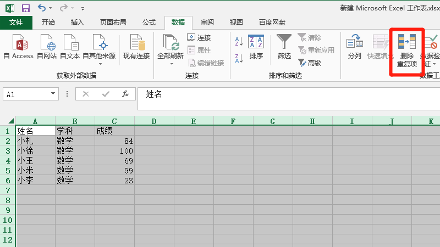Sort ascending with the A-to-Z icon
This screenshot has height=247, width=440.
[239, 42]
